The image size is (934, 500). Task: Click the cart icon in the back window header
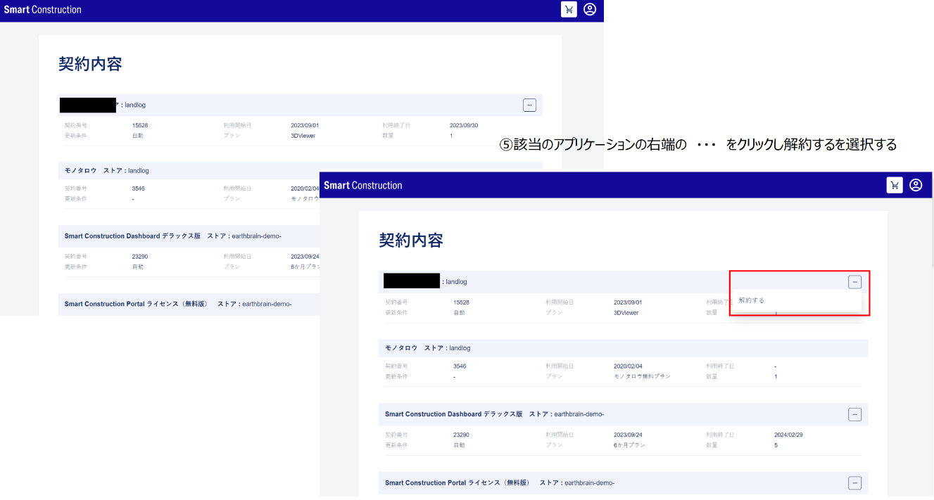[569, 10]
